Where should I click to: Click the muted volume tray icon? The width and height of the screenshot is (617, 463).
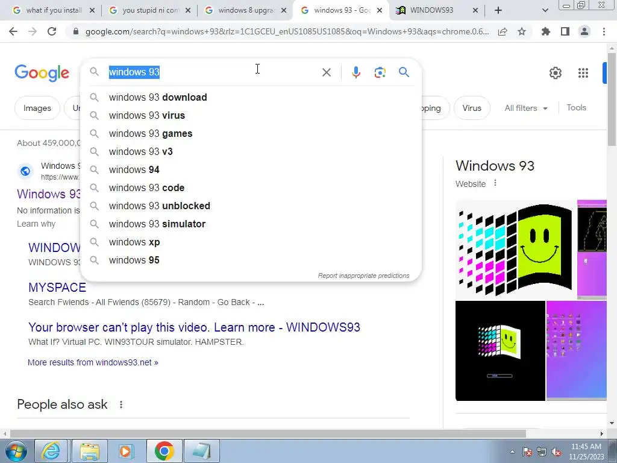pyautogui.click(x=556, y=452)
